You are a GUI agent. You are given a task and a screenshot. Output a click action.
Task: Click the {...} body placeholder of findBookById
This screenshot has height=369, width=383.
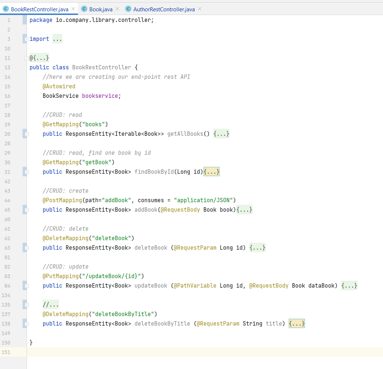[x=211, y=172]
